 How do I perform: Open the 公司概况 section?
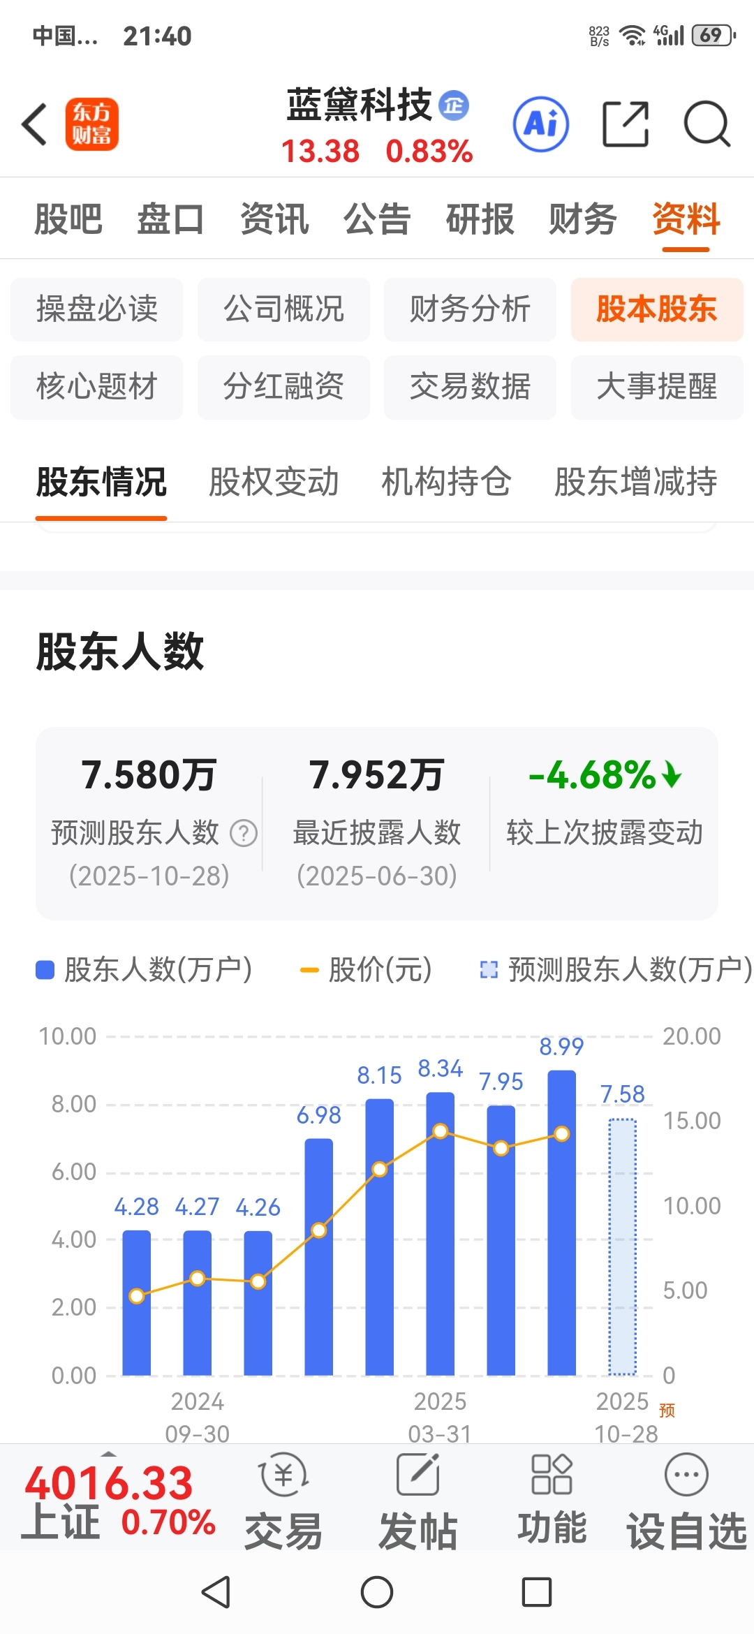283,309
